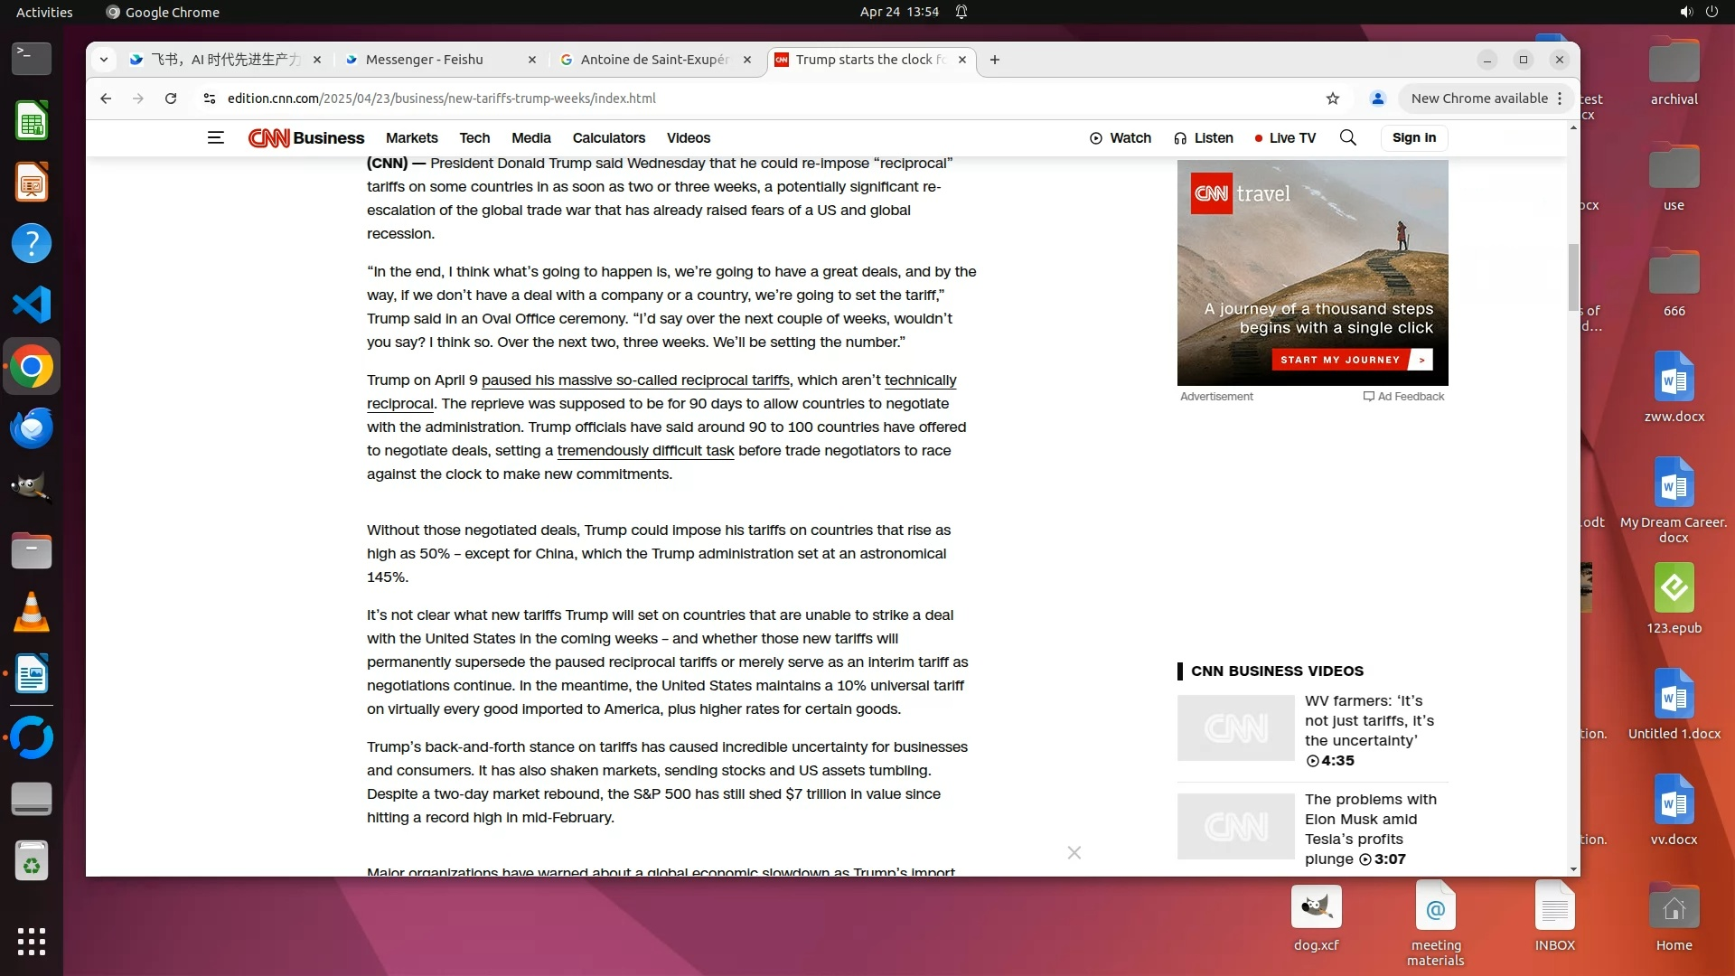Click the CNN search magnifier icon

(1347, 137)
